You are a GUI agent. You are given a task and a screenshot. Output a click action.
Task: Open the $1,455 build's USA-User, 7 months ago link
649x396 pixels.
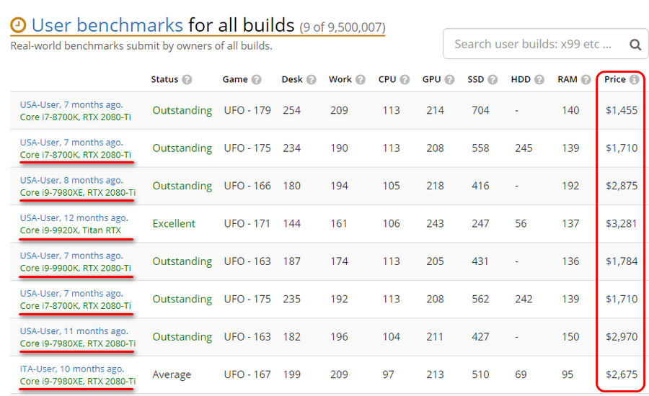71,104
